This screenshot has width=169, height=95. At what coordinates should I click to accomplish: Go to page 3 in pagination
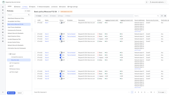coord(138,92)
